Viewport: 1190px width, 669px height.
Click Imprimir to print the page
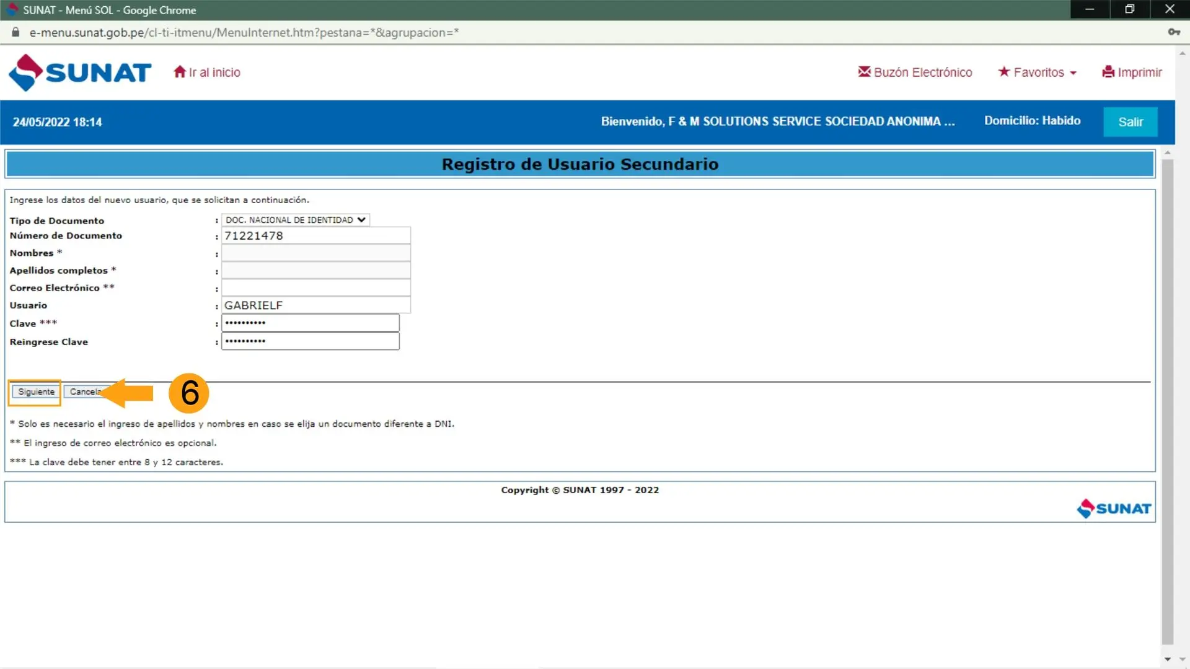[1132, 72]
